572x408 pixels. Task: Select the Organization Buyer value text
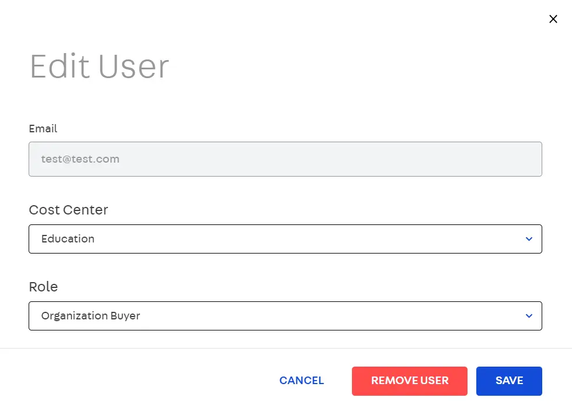(90, 316)
